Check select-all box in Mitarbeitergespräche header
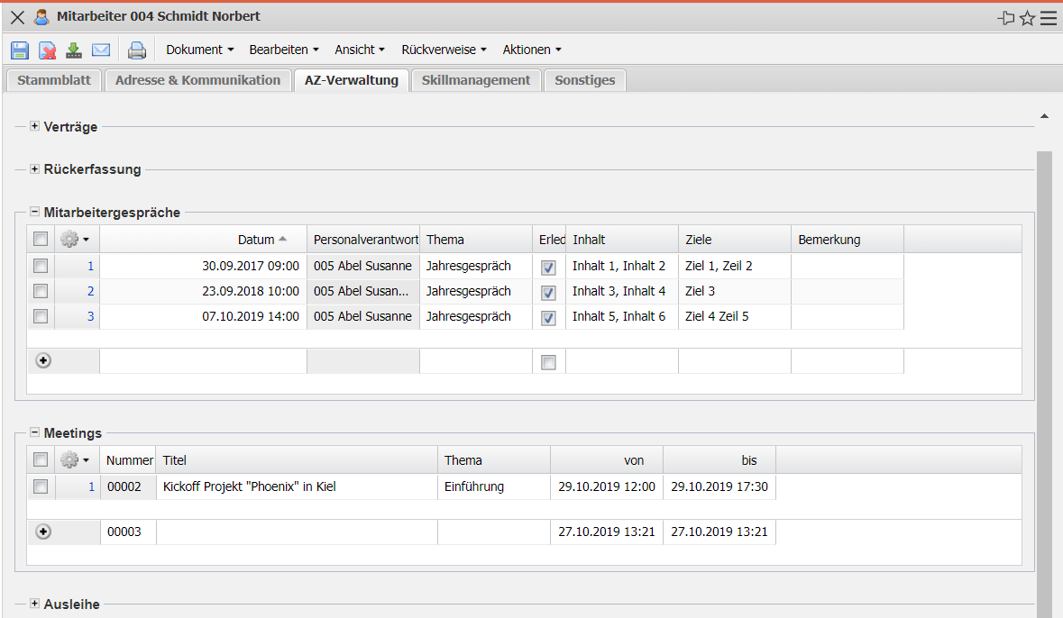Image resolution: width=1063 pixels, height=618 pixels. [x=41, y=240]
